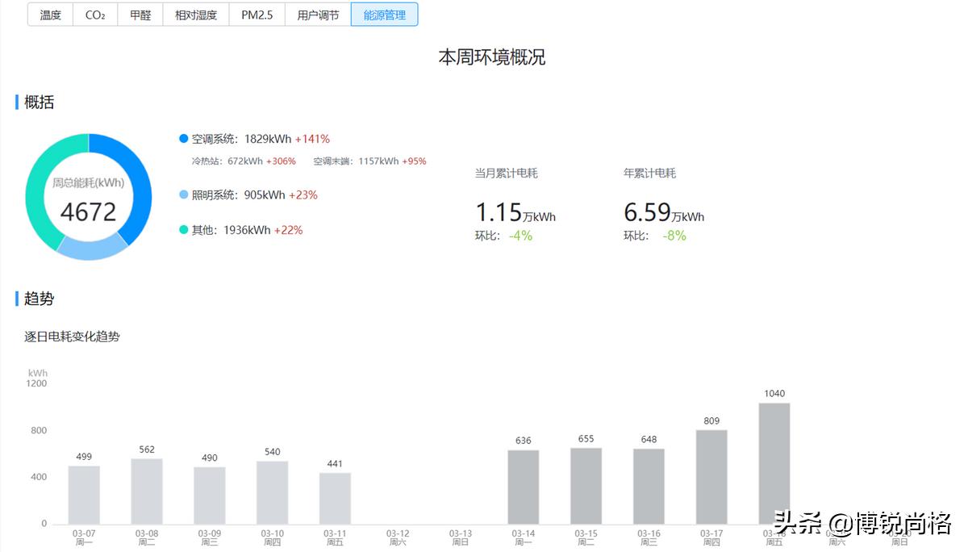Click the blue accent bar beside 概括

pos(15,102)
